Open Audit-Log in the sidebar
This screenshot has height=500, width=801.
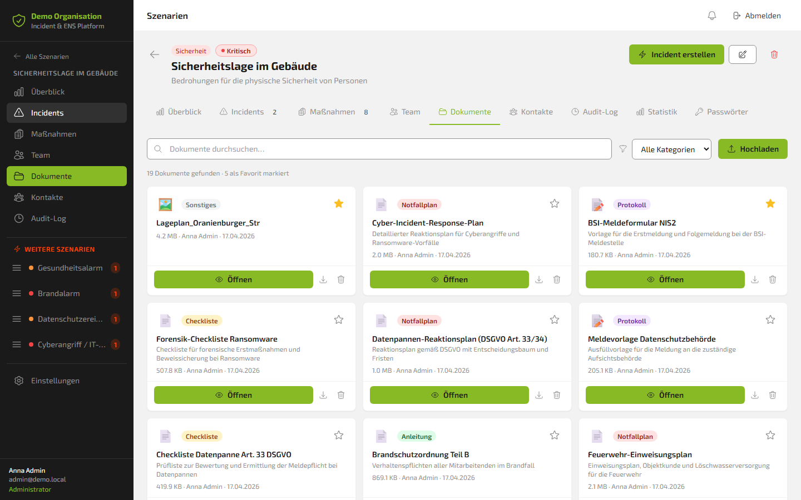[x=67, y=218]
